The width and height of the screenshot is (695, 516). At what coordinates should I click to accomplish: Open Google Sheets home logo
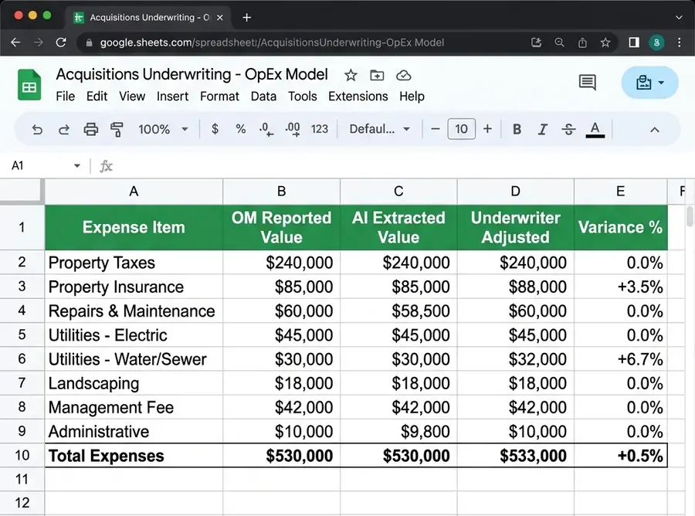click(29, 85)
